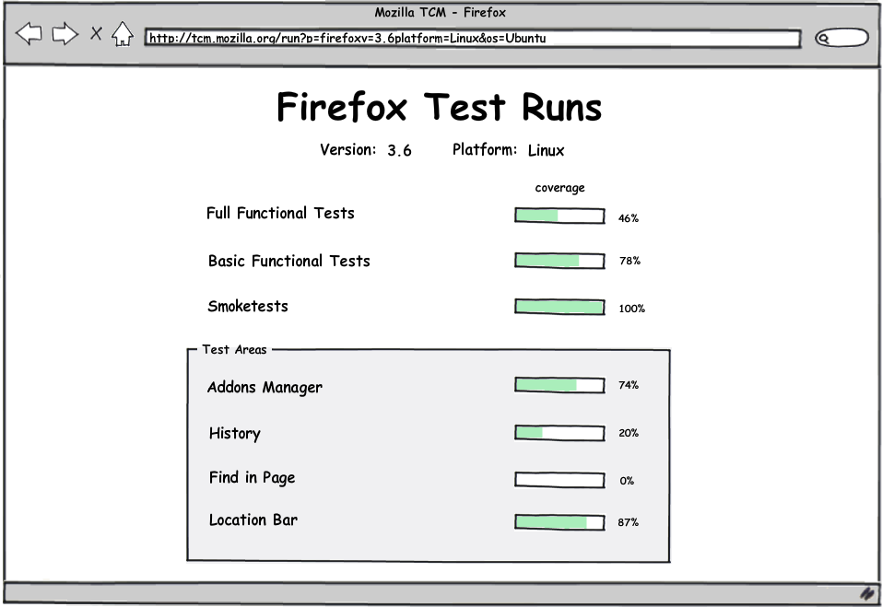The height and width of the screenshot is (607, 882).
Task: Click History coverage bar
Action: (x=559, y=433)
